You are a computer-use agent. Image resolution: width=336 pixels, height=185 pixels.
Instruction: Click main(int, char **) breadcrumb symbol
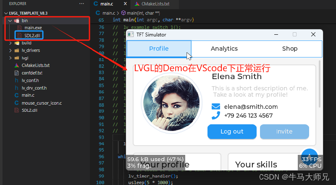tap(143, 13)
